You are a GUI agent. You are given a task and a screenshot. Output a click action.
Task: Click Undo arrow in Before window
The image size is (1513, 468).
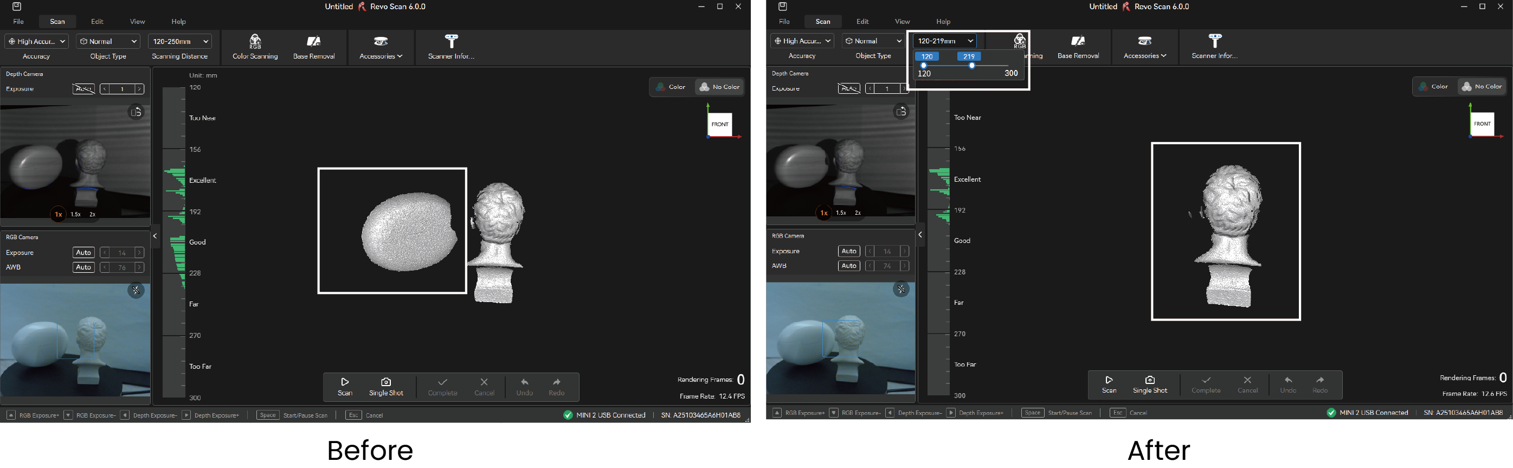pos(525,382)
